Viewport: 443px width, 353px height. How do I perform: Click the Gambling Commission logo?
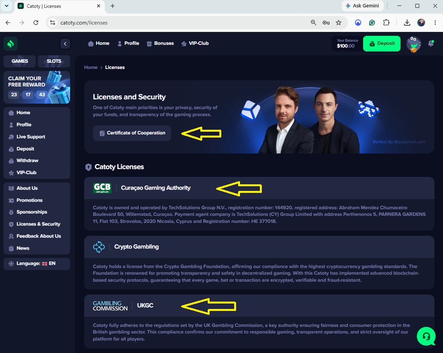110,306
